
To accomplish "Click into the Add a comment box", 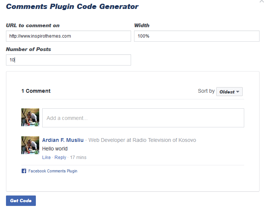I will tap(143, 118).
